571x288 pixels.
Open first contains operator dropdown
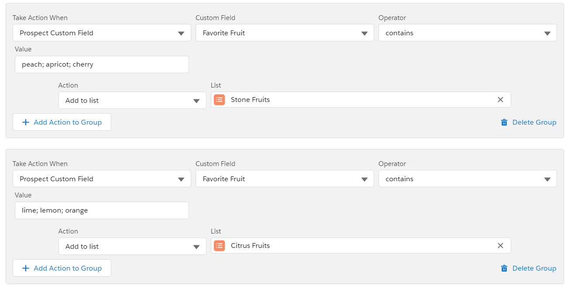coord(468,33)
